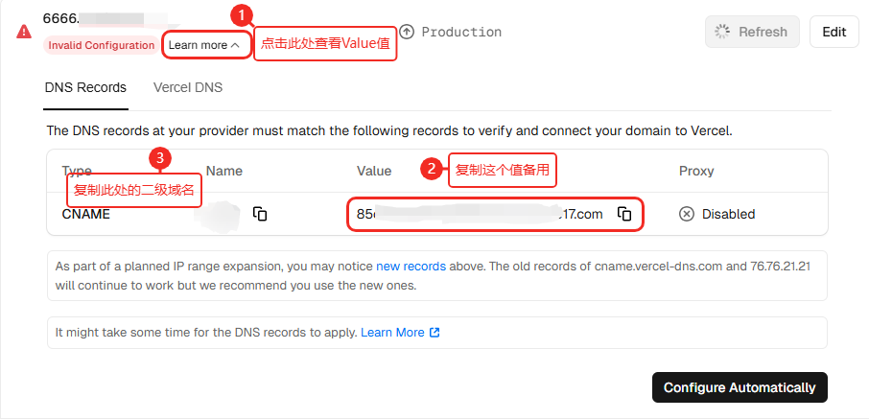Click the Configure Automatically button
This screenshot has width=869, height=419.
pos(739,387)
